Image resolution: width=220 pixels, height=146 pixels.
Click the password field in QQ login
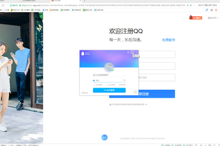pyautogui.click(x=109, y=80)
